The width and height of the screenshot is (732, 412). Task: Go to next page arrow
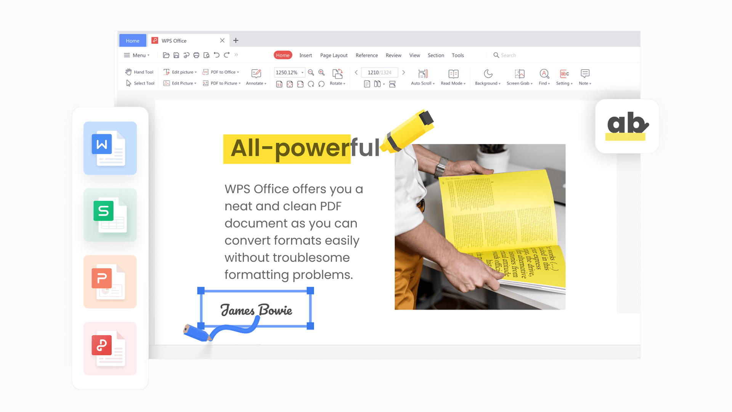403,72
